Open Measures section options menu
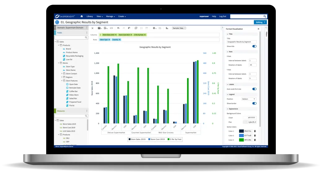 tap(87, 111)
